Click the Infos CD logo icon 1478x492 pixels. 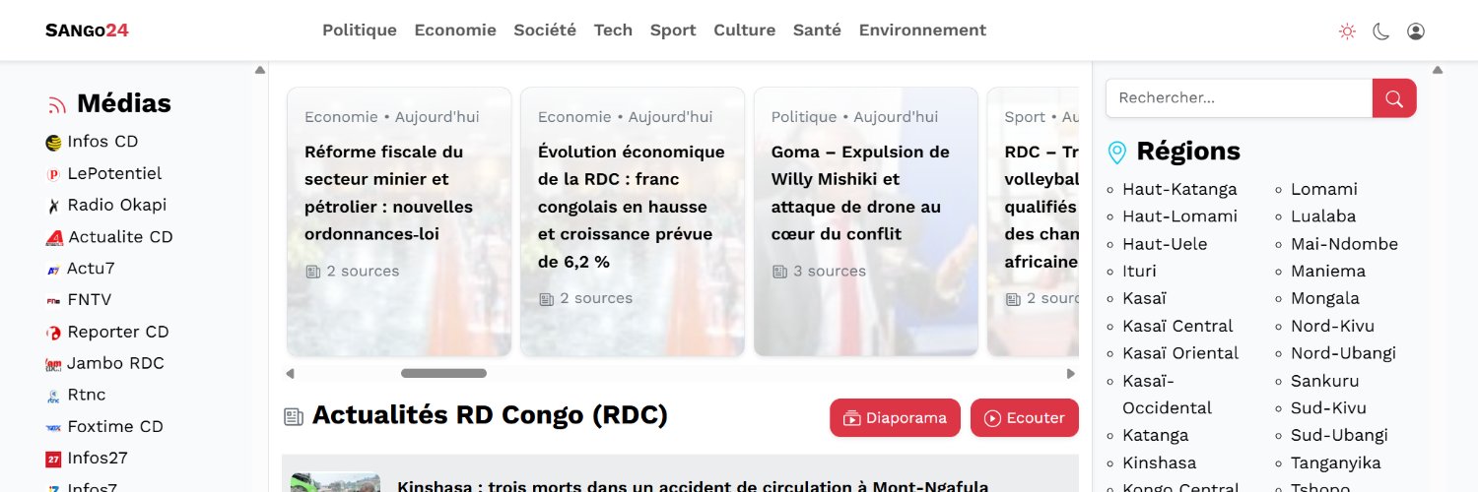tap(53, 143)
